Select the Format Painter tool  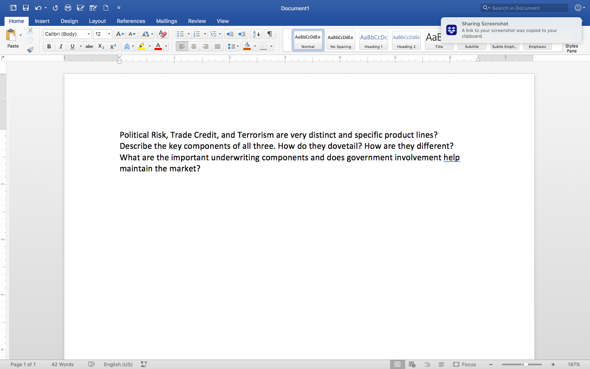click(30, 49)
